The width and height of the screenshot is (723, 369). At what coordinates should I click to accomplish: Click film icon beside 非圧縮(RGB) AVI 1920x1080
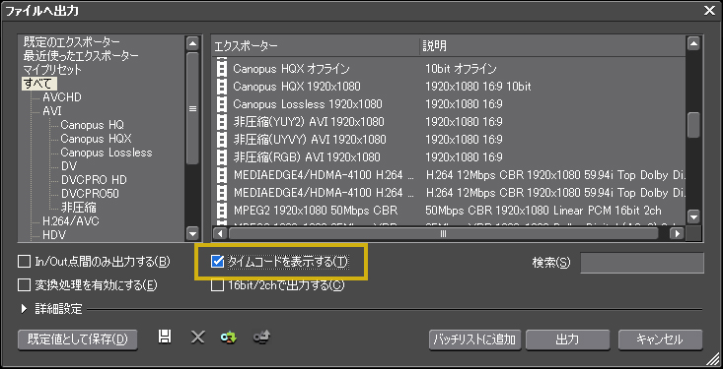(x=222, y=157)
